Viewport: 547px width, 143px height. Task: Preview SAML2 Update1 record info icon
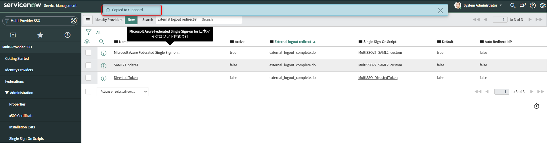click(104, 65)
